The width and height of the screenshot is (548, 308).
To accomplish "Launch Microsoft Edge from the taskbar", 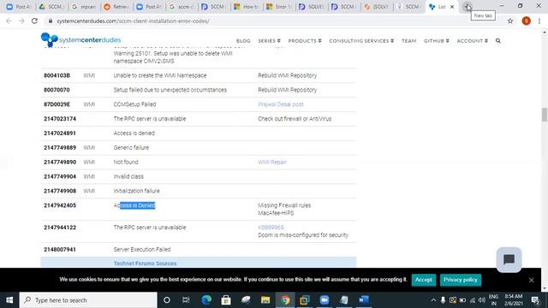I will pos(206,300).
